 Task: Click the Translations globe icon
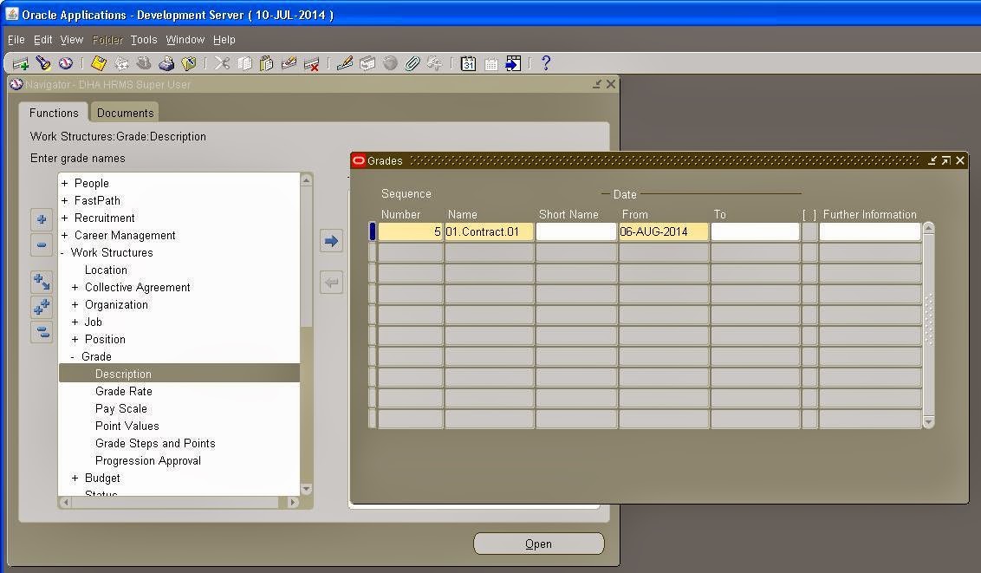click(x=390, y=63)
